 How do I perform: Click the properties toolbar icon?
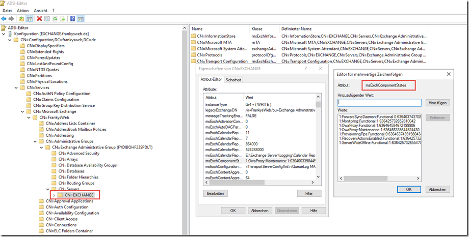click(46, 18)
